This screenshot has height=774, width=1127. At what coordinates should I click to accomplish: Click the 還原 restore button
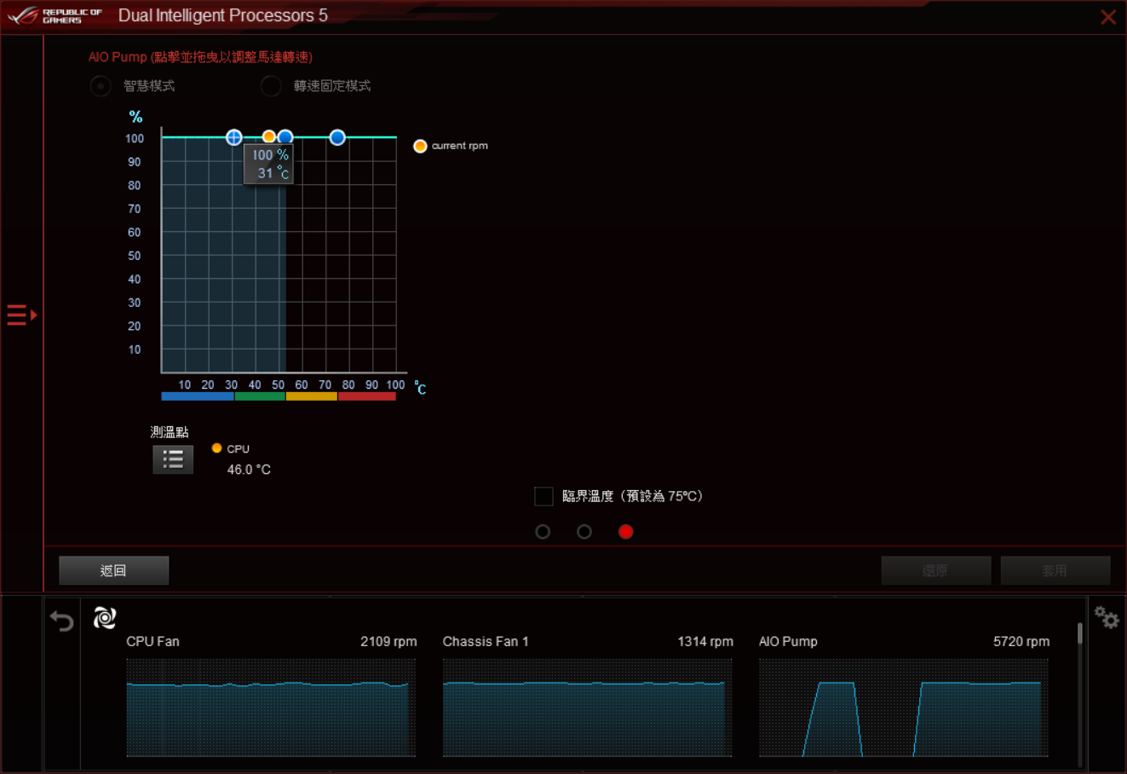(x=936, y=570)
